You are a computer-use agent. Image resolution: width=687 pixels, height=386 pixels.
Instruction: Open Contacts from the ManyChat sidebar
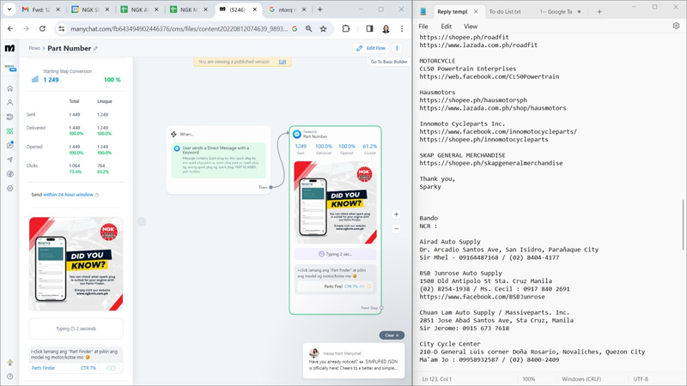pyautogui.click(x=10, y=102)
